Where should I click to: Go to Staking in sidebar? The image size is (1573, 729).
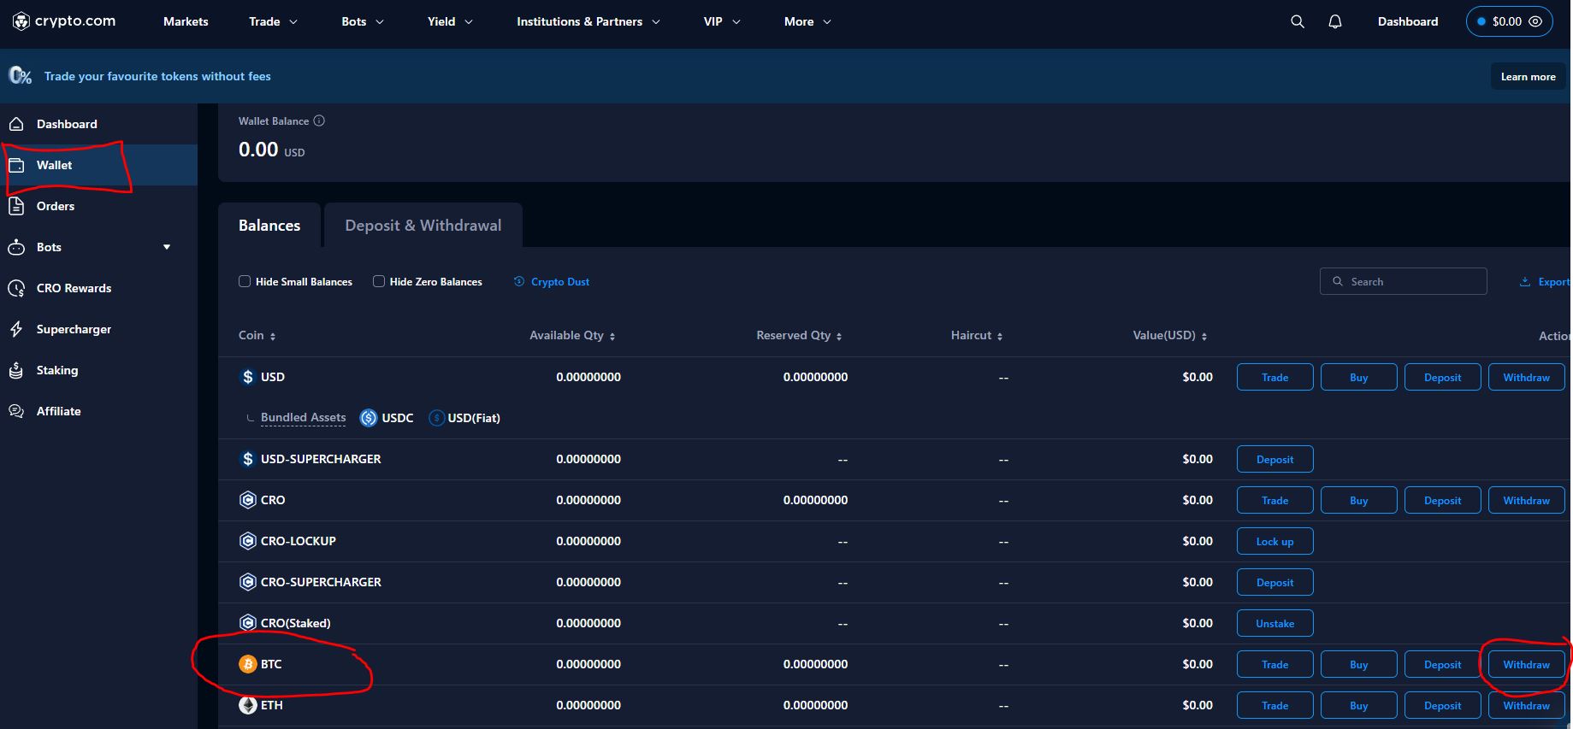tap(57, 370)
